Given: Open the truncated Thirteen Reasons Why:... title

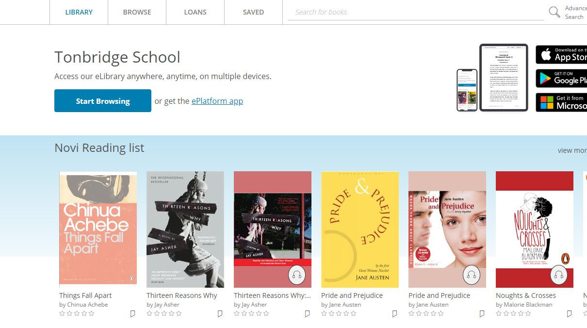Looking at the screenshot, I should [272, 295].
